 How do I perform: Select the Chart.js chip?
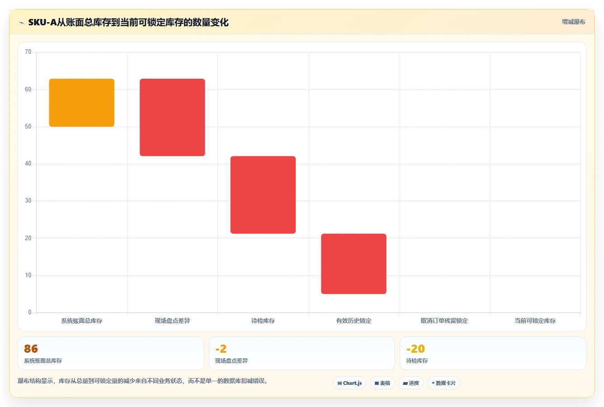point(349,383)
